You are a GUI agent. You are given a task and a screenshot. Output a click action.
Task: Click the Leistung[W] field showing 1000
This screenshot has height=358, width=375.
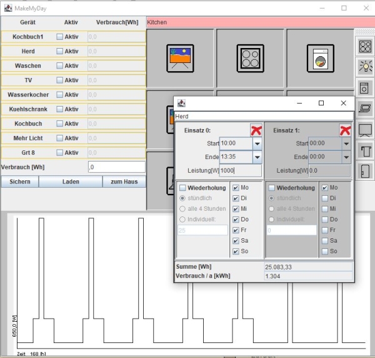(241, 171)
